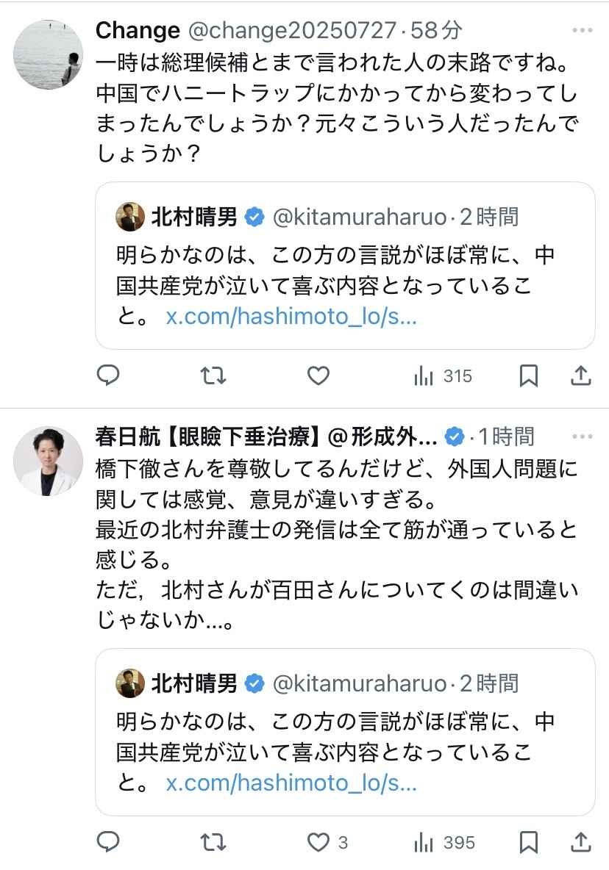Image resolution: width=609 pixels, height=870 pixels.
Task: Open more options for 春日航's post
Action: point(581,436)
